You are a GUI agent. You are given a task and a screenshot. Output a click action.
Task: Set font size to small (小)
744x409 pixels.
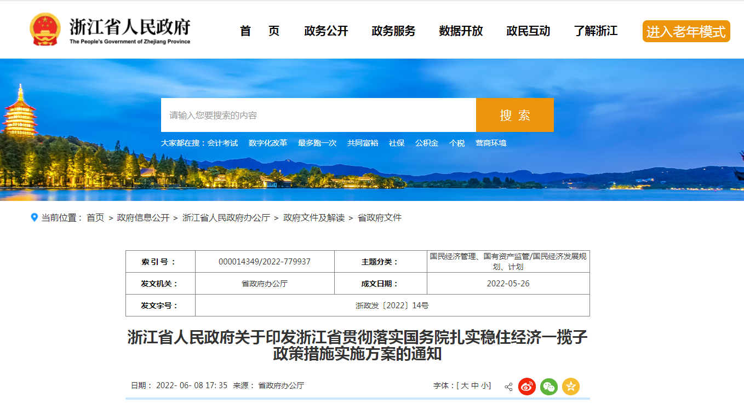point(485,385)
